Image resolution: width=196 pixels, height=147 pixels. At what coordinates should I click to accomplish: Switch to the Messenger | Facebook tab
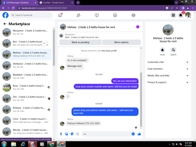coord(19,3)
